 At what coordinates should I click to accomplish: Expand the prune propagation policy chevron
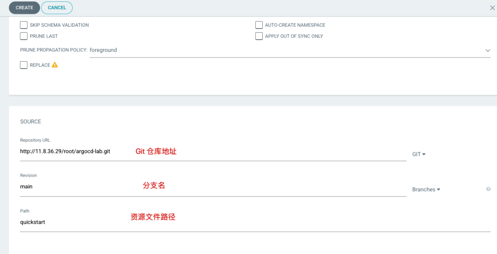tap(488, 51)
